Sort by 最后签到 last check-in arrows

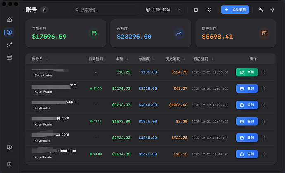[x=212, y=59]
